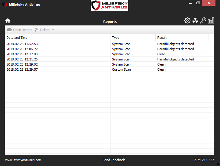
Task: Sort by Type column header
Action: (133, 38)
